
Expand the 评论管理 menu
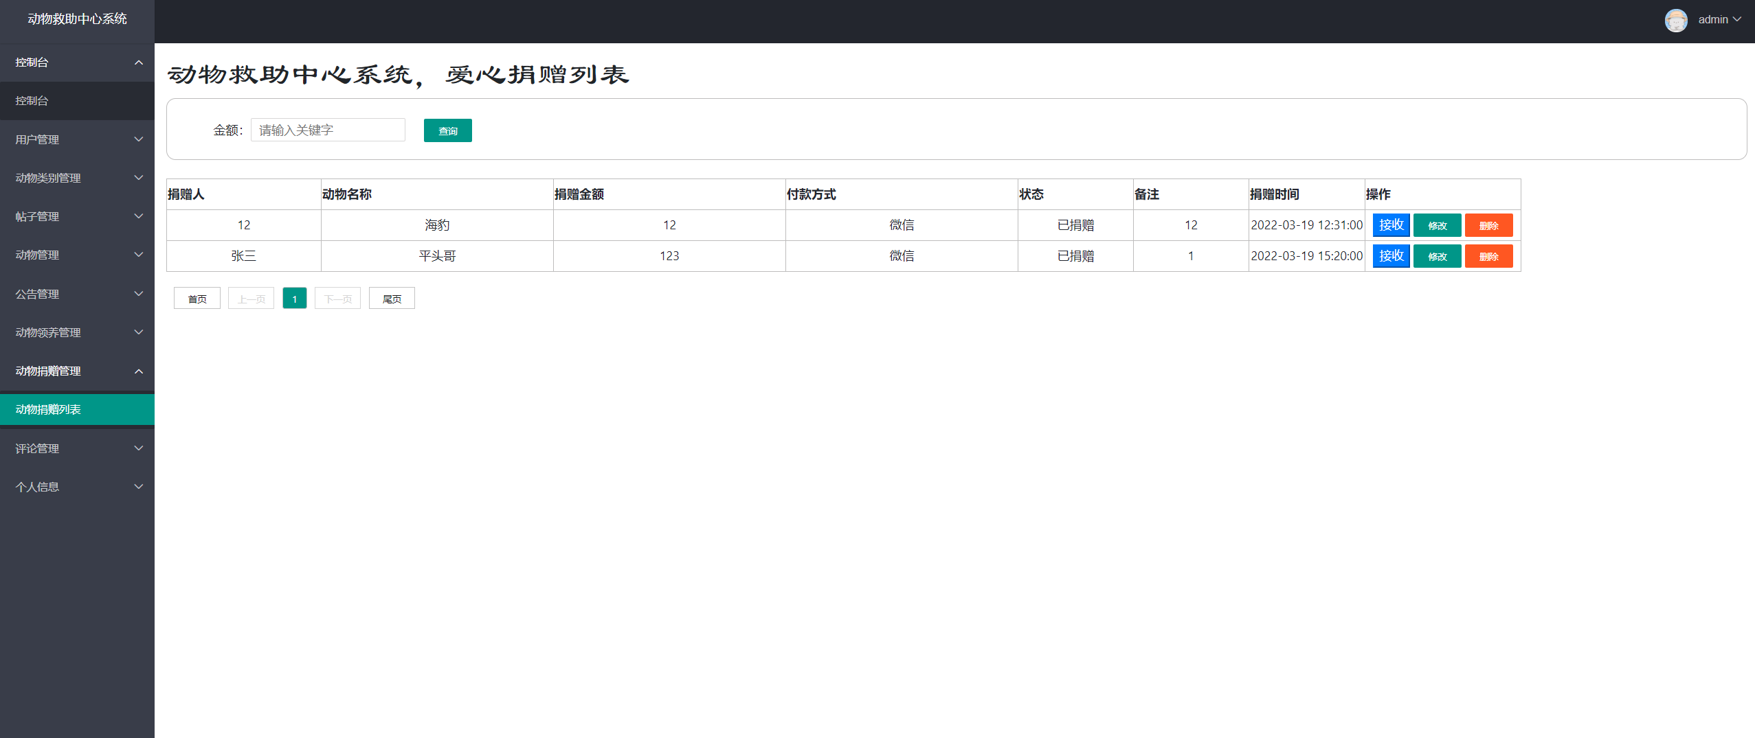coord(77,448)
